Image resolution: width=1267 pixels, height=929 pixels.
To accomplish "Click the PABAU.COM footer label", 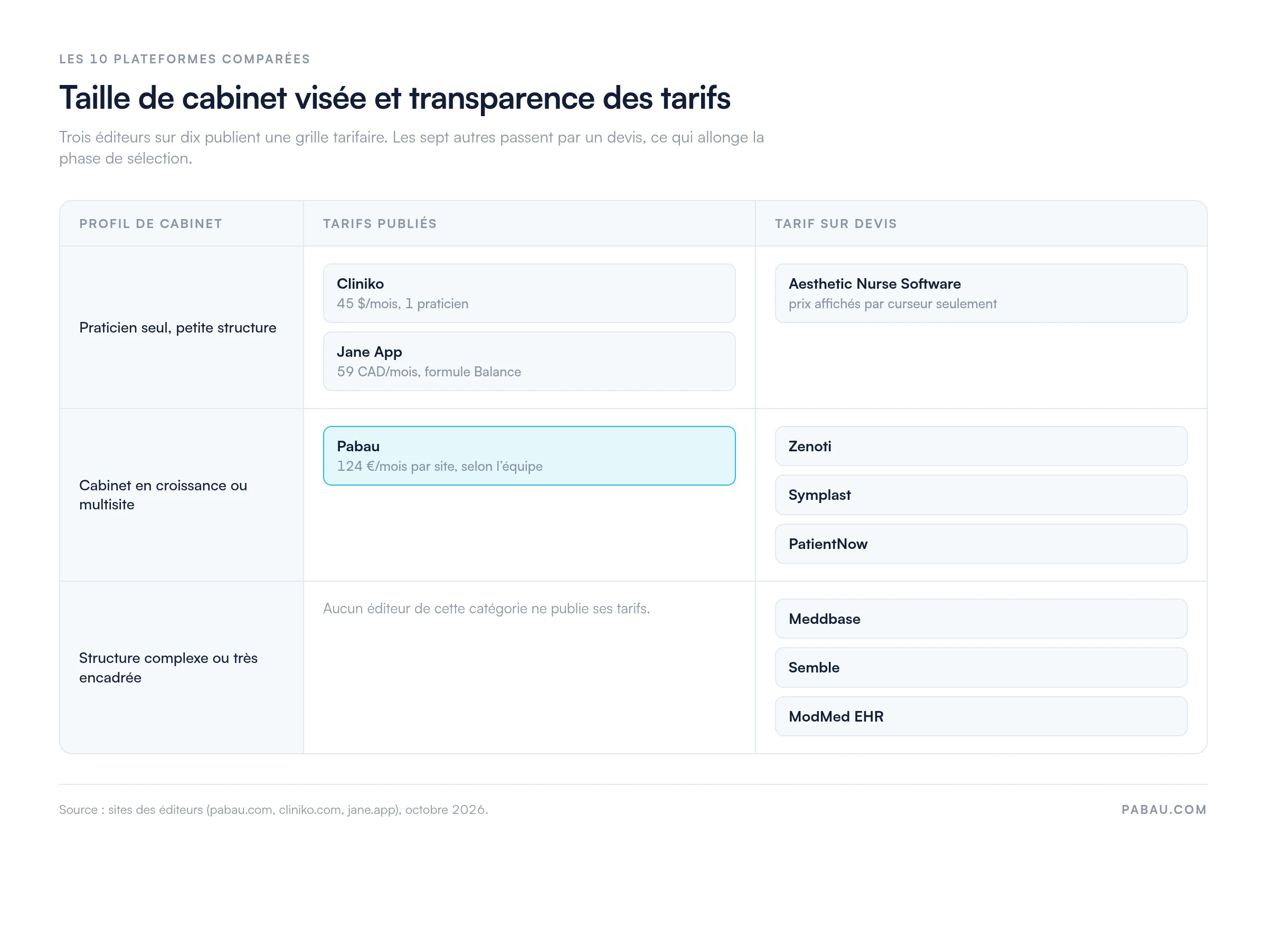I will click(x=1164, y=809).
